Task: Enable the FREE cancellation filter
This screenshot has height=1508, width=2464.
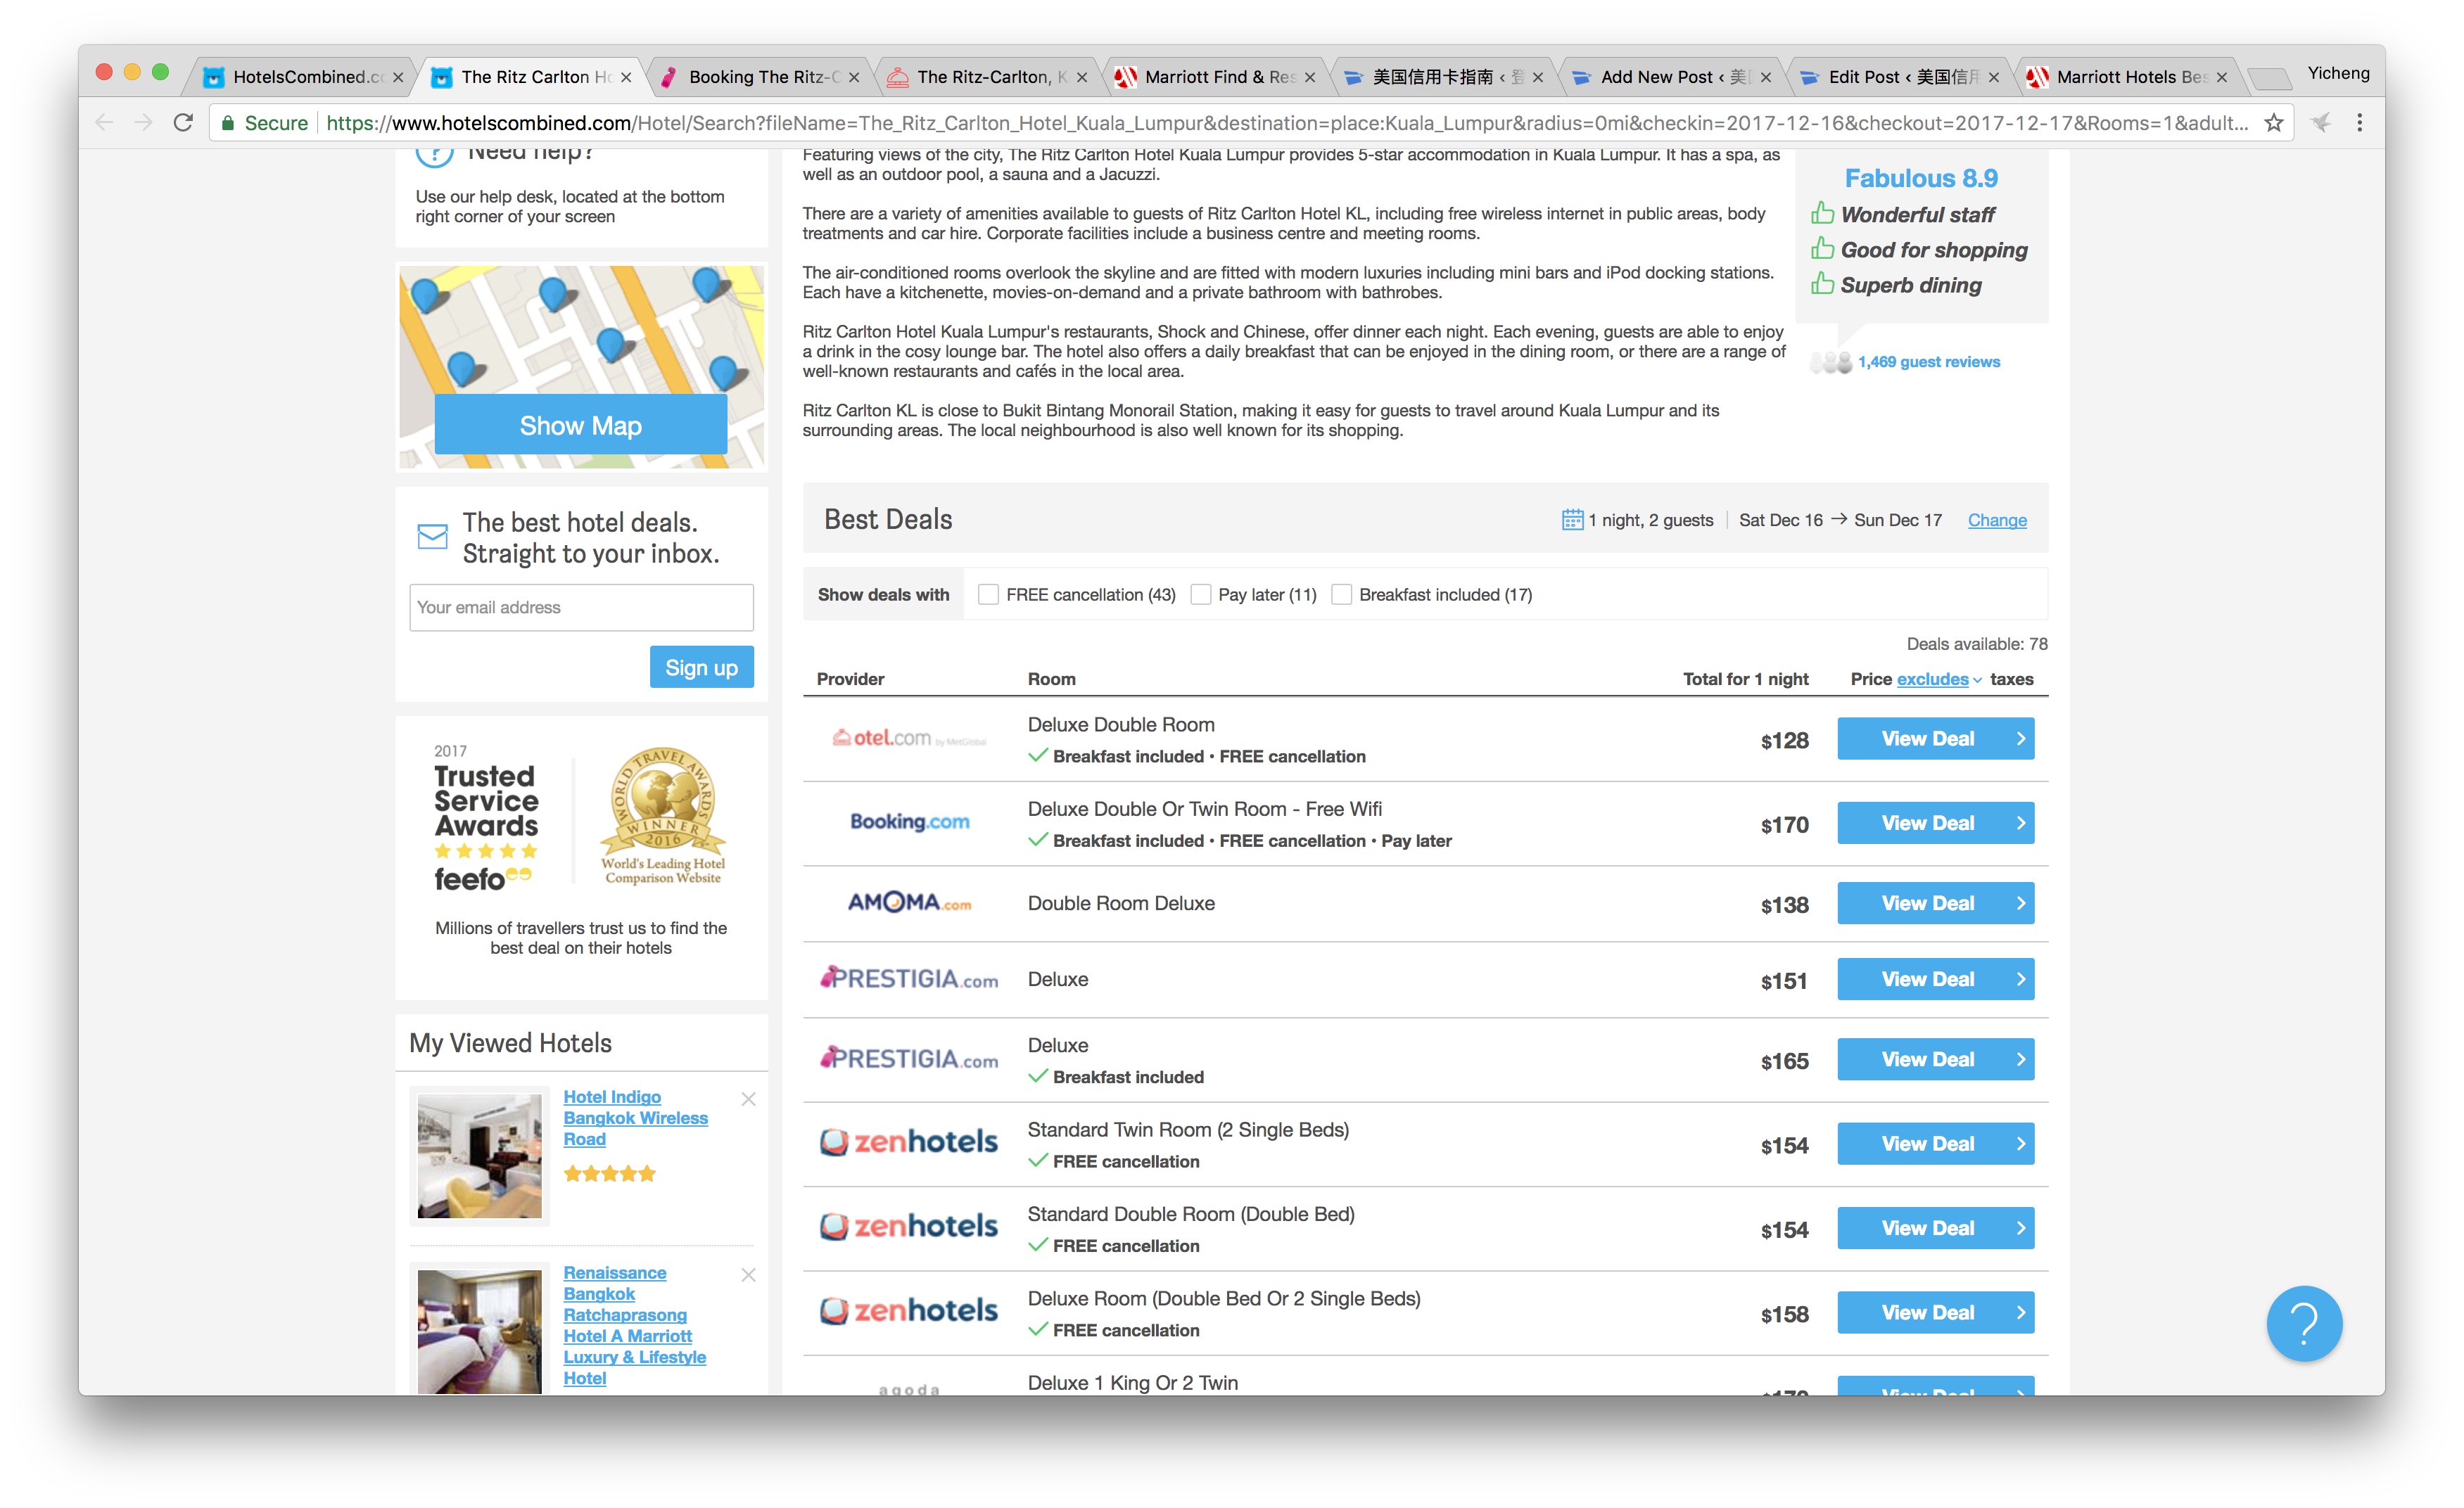Action: tap(988, 594)
